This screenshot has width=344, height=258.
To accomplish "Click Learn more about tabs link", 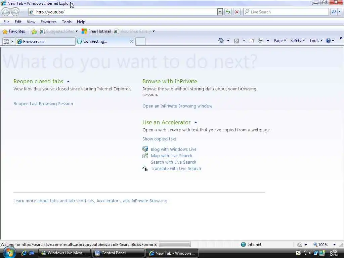I will (x=90, y=201).
